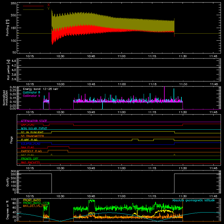Click 10:30 tick label under Pointing plot
This screenshot has height=224, width=224.
[60, 56]
